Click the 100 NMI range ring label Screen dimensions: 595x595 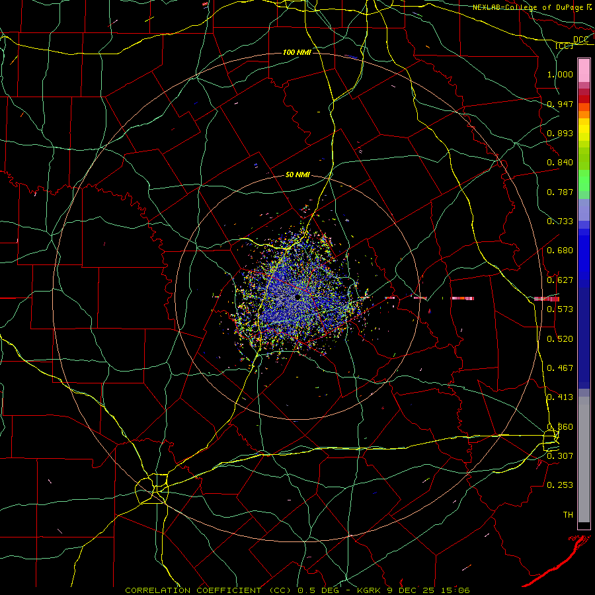click(x=297, y=52)
